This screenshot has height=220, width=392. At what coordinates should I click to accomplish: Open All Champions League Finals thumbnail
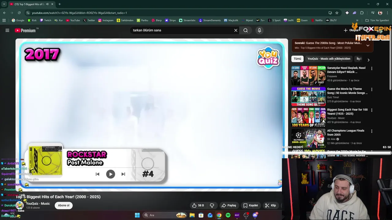coord(308,138)
